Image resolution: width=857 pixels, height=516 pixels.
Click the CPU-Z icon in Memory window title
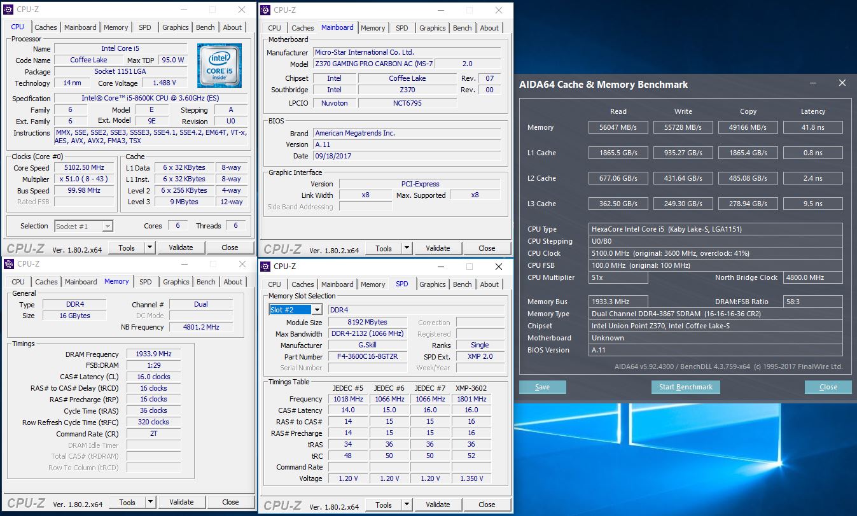10,264
